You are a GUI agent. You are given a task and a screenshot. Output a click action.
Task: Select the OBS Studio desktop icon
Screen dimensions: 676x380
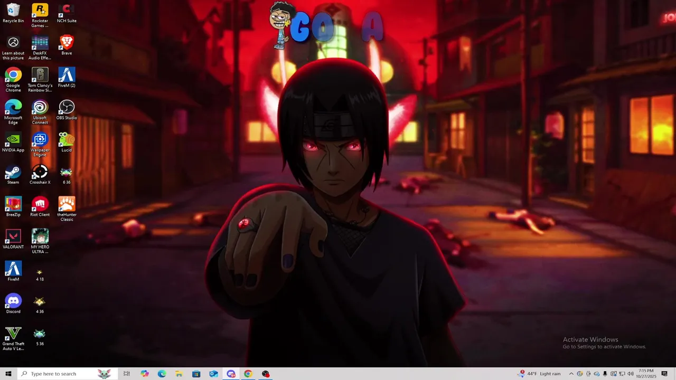pyautogui.click(x=67, y=110)
